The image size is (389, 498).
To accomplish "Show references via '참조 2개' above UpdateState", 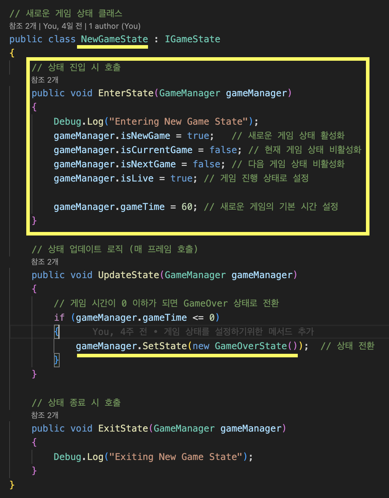I will (x=45, y=262).
